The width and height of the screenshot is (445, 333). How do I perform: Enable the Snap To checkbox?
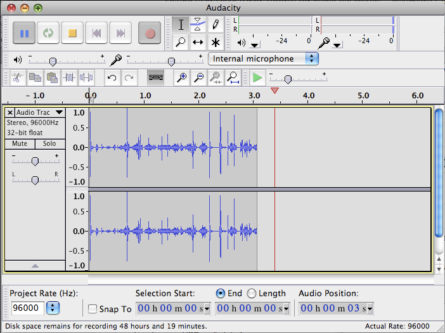click(93, 309)
